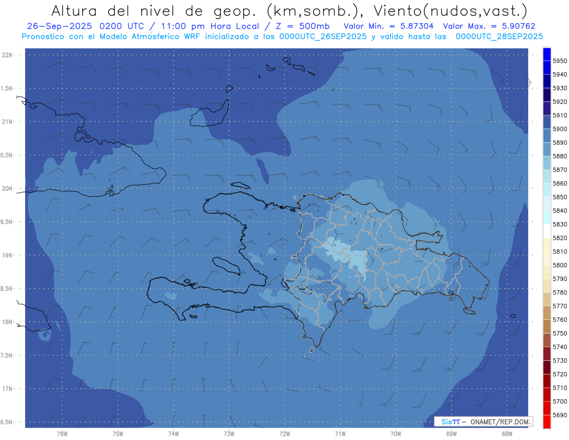Image resolution: width=569 pixels, height=440 pixels.
Task: Click the '75W' longitude label
Action: [x=118, y=433]
